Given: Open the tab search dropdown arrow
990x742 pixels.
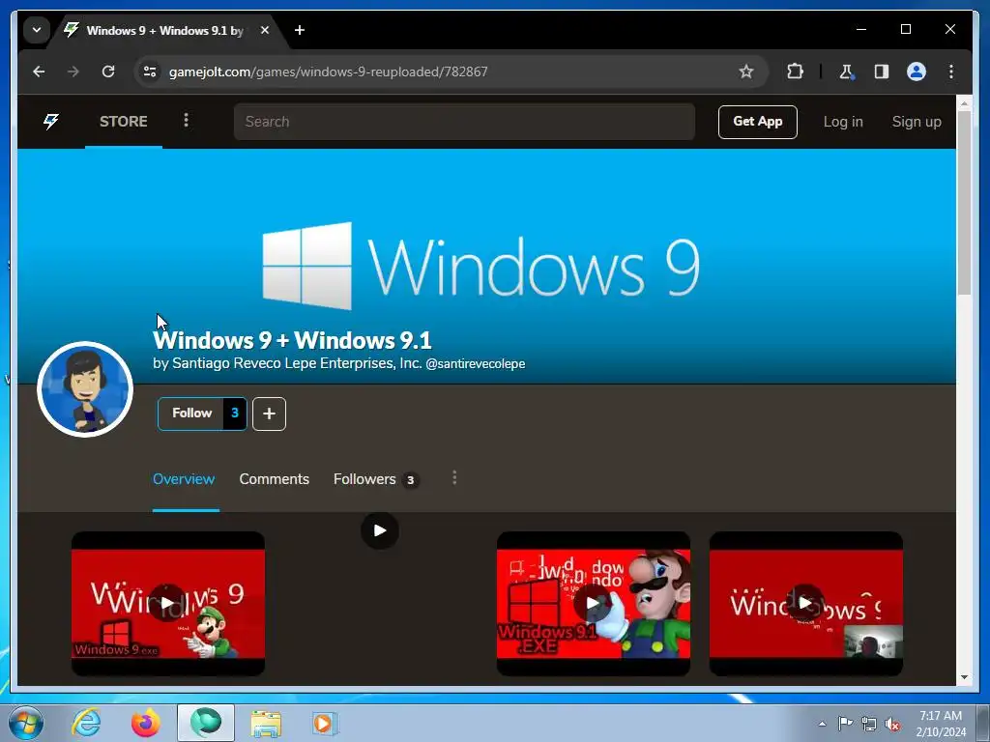Looking at the screenshot, I should (x=37, y=30).
